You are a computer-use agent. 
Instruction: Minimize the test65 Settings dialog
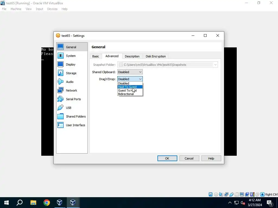193,35
